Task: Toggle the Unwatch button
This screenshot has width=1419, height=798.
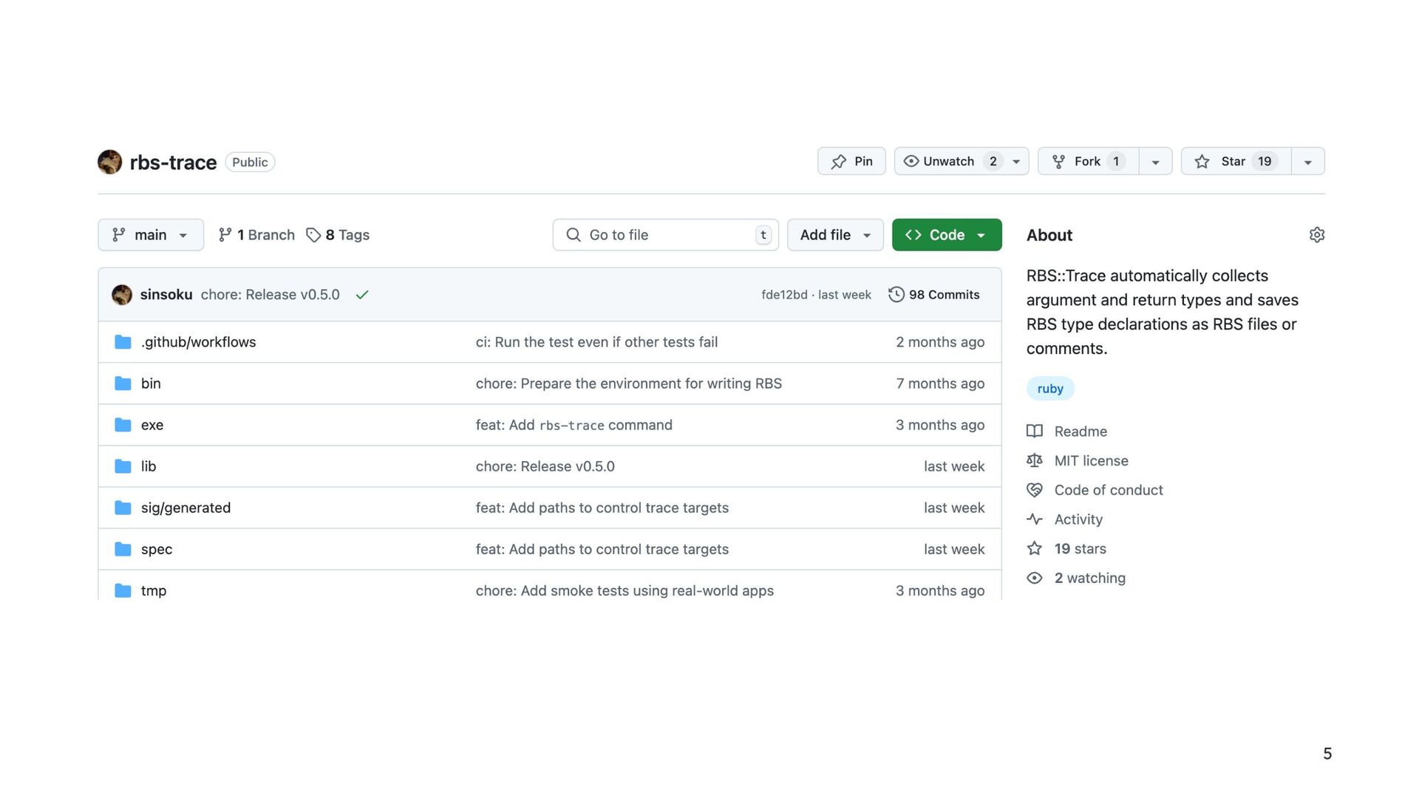Action: pyautogui.click(x=950, y=161)
